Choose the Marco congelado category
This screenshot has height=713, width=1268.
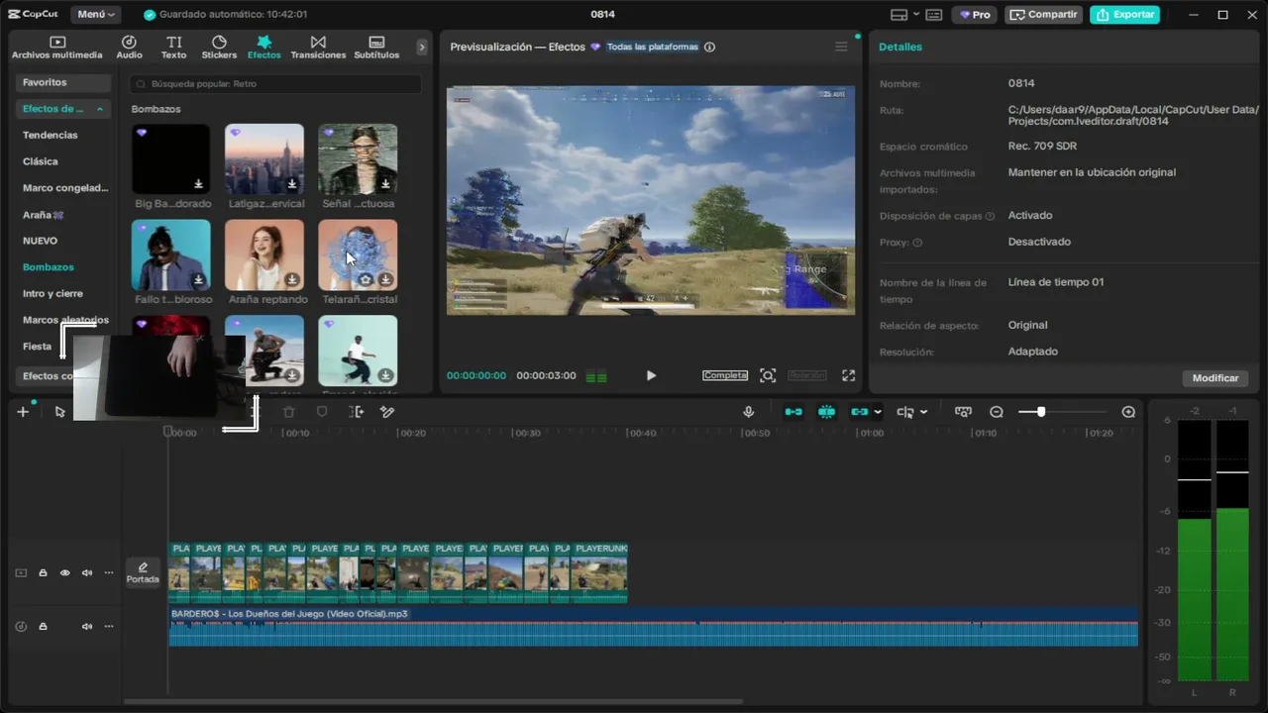pyautogui.click(x=65, y=187)
